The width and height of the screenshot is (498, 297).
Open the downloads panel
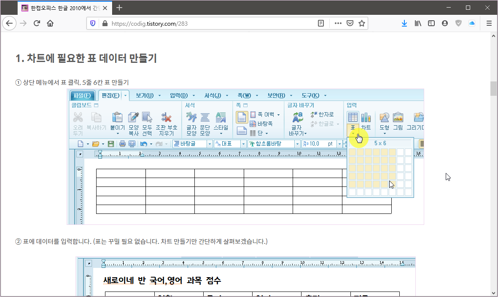pos(404,23)
